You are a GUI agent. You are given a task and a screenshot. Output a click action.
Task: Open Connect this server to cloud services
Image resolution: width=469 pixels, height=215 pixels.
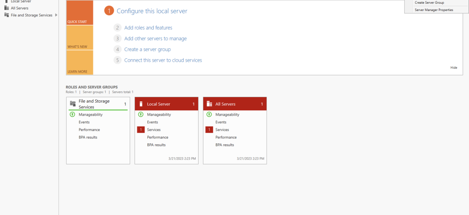coord(163,60)
